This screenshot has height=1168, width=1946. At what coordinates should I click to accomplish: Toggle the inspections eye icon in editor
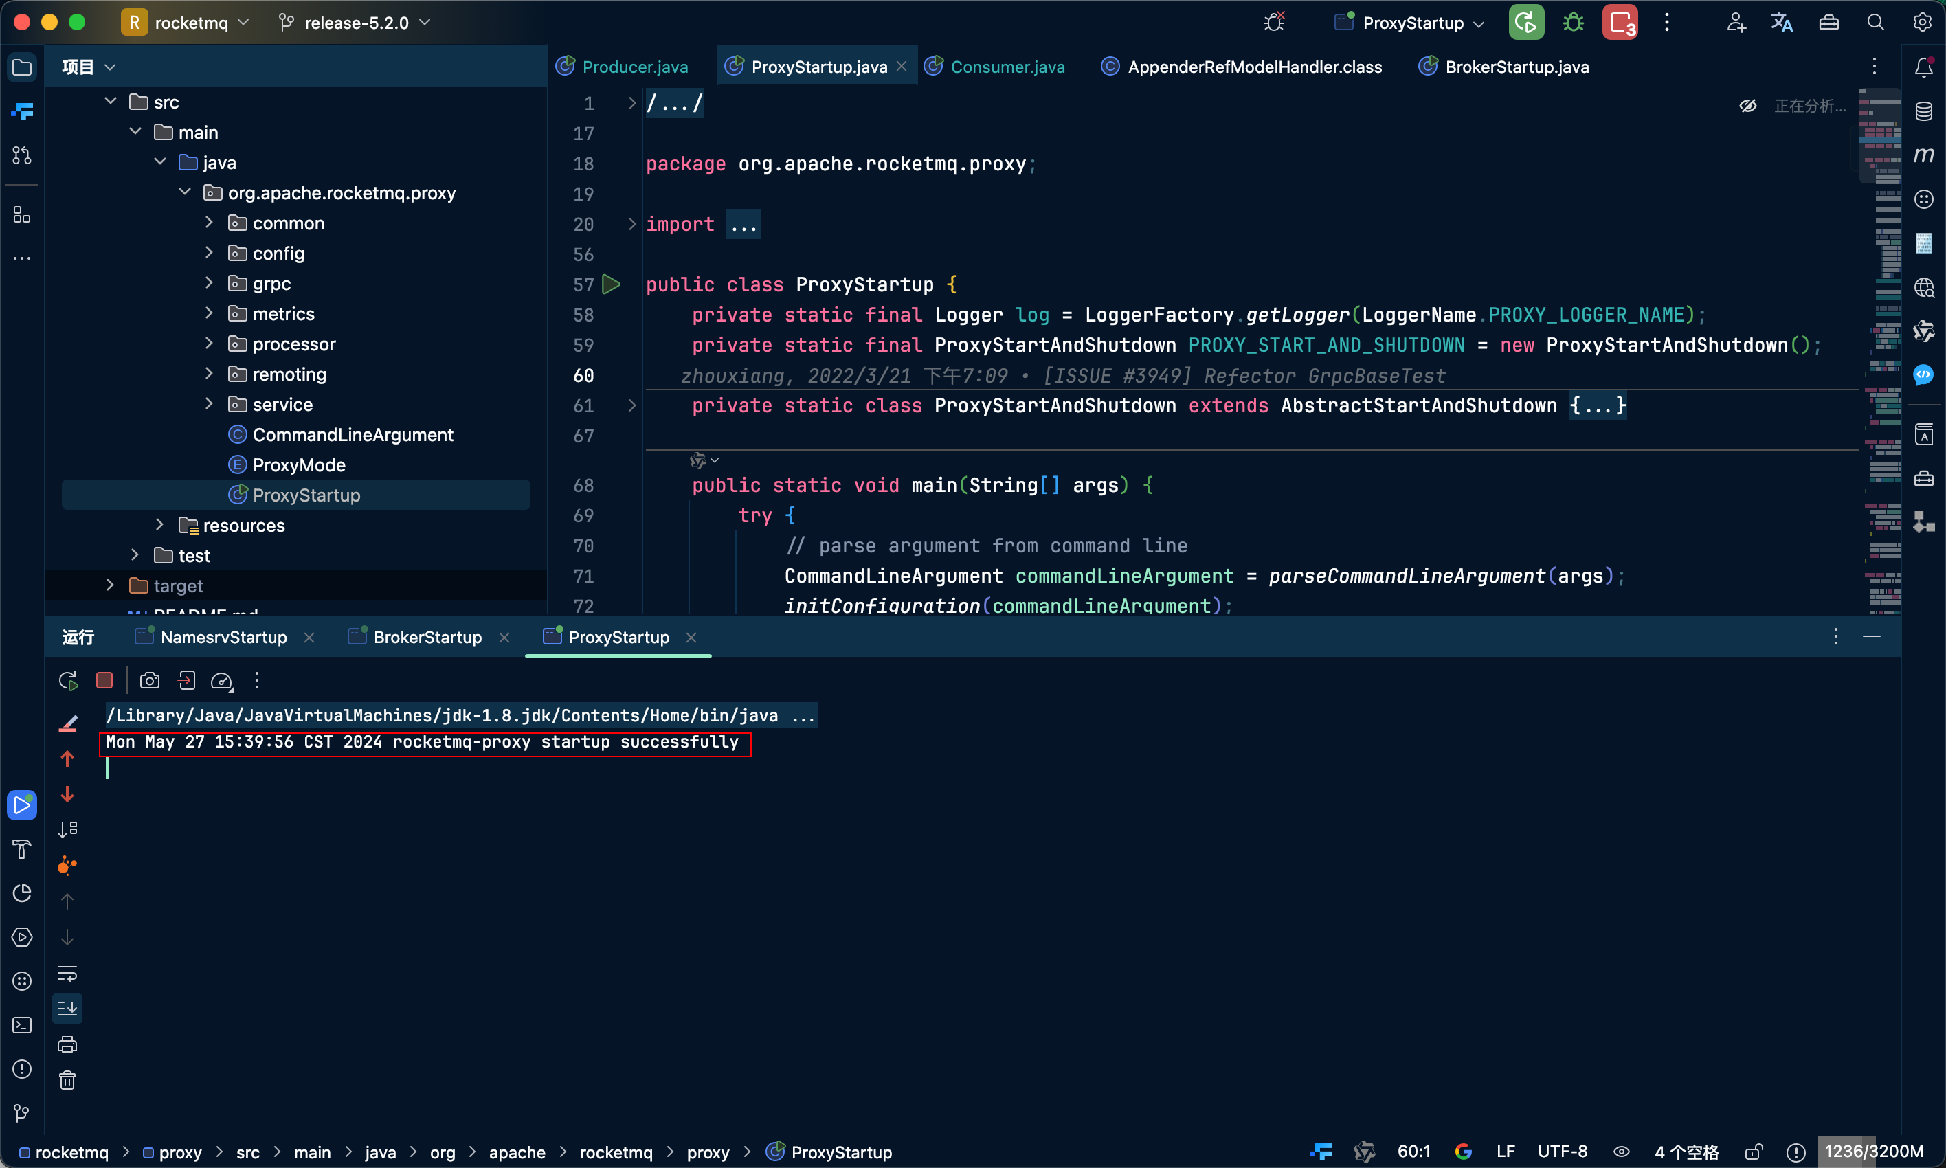pyautogui.click(x=1747, y=106)
